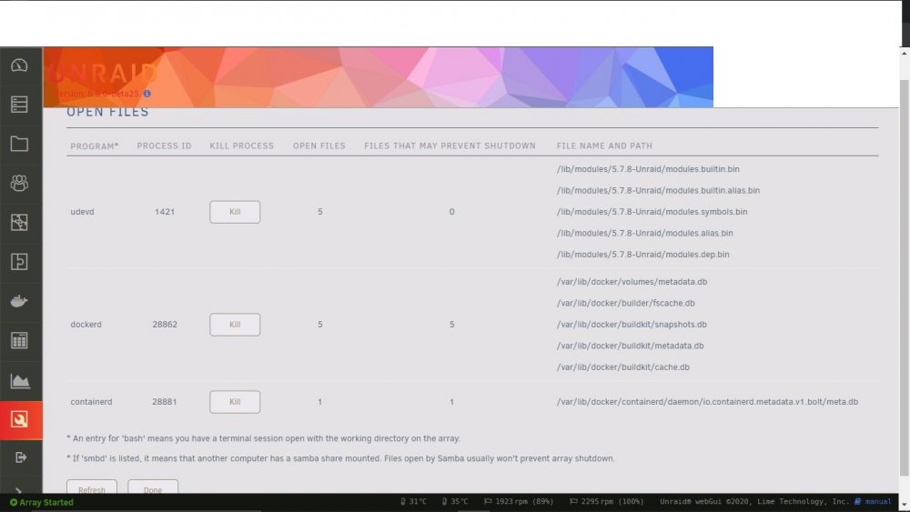
Task: Open the Users group sidebar icon
Action: [x=19, y=183]
